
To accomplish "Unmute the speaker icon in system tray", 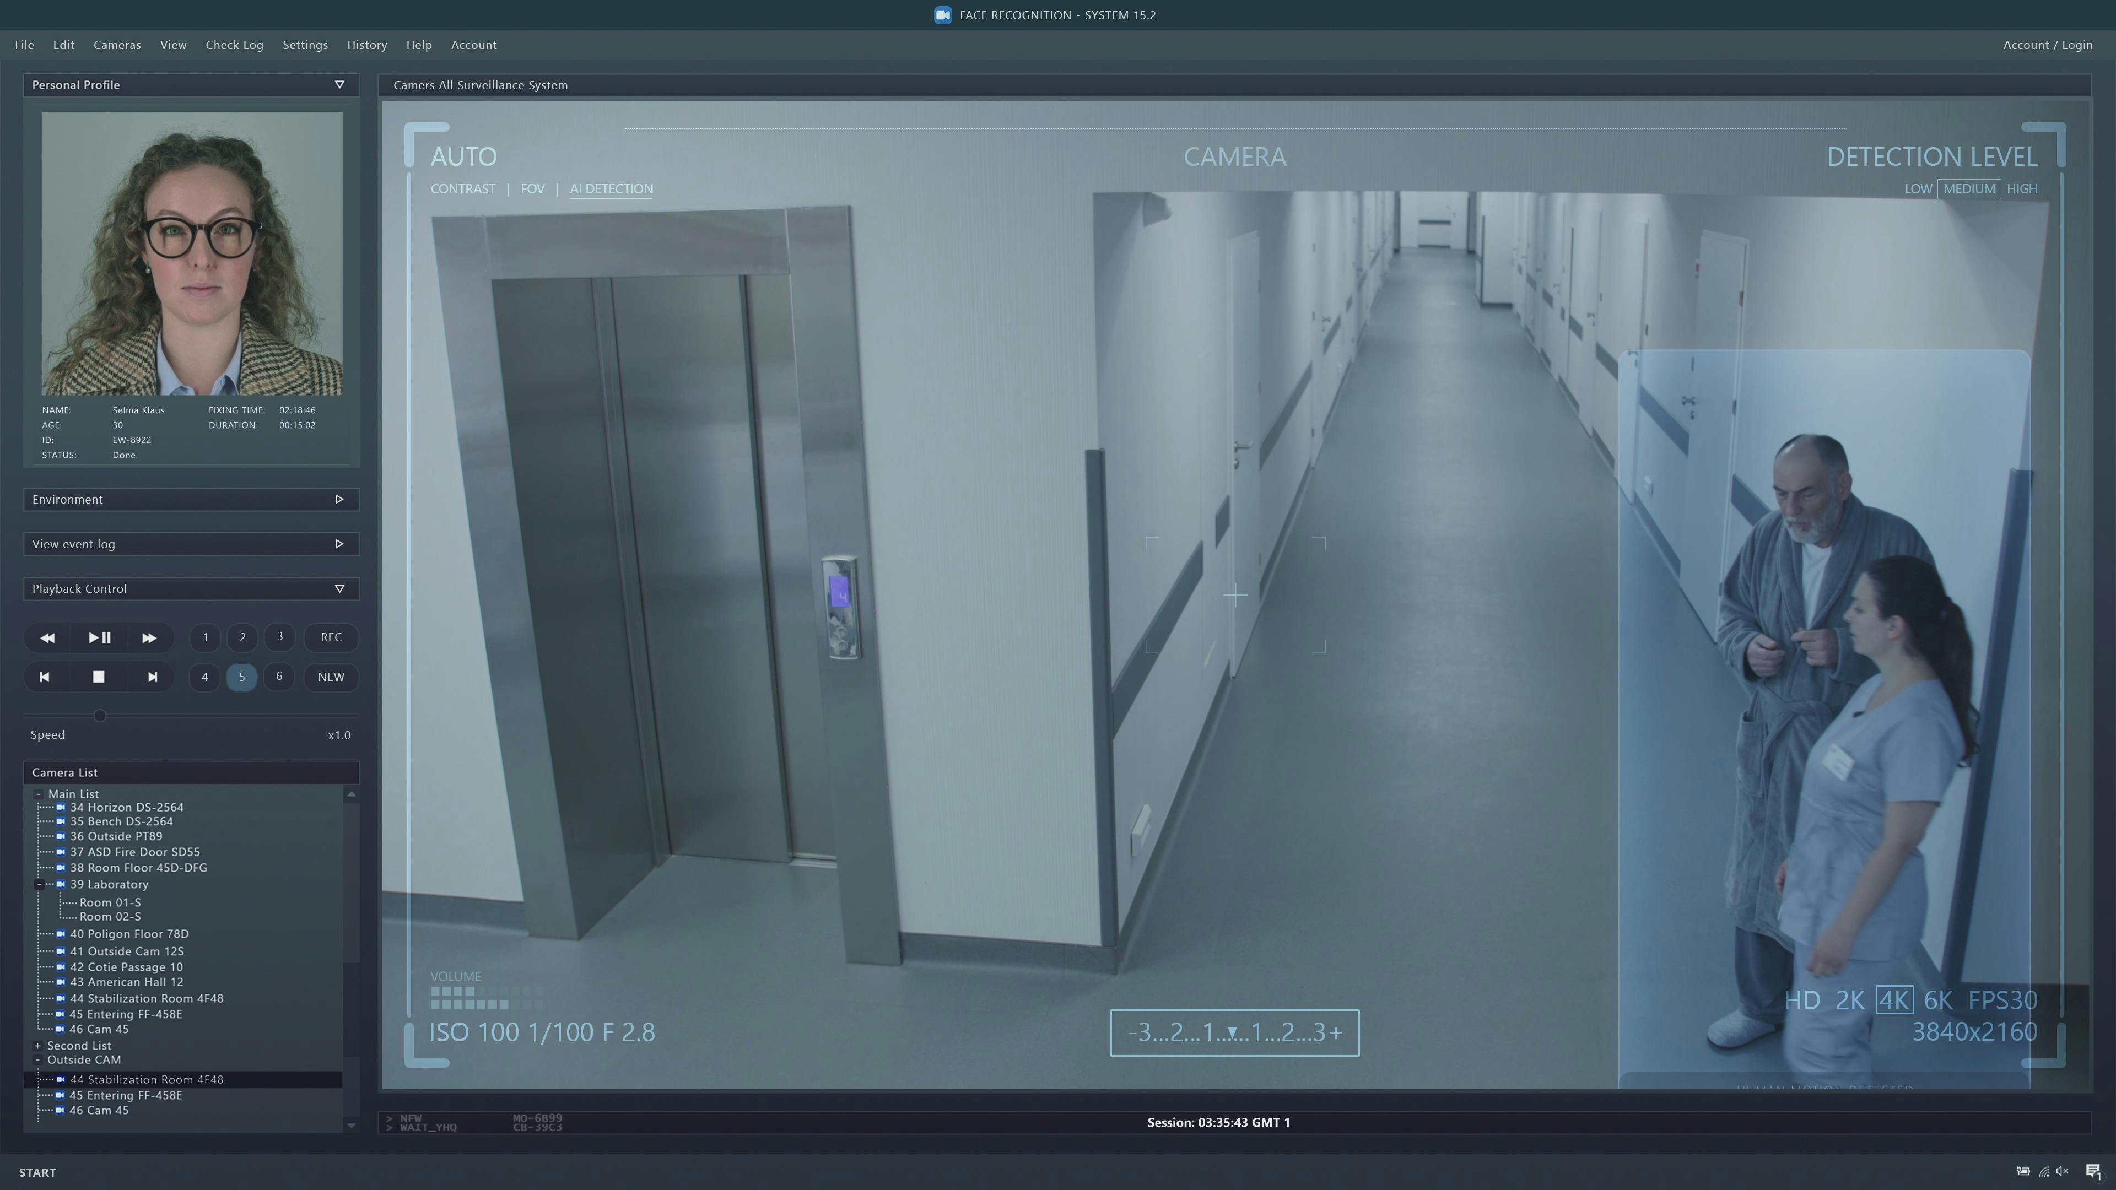I will pos(2062,1172).
